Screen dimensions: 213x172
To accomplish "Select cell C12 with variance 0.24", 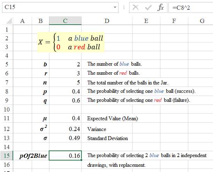I will 65,129.
